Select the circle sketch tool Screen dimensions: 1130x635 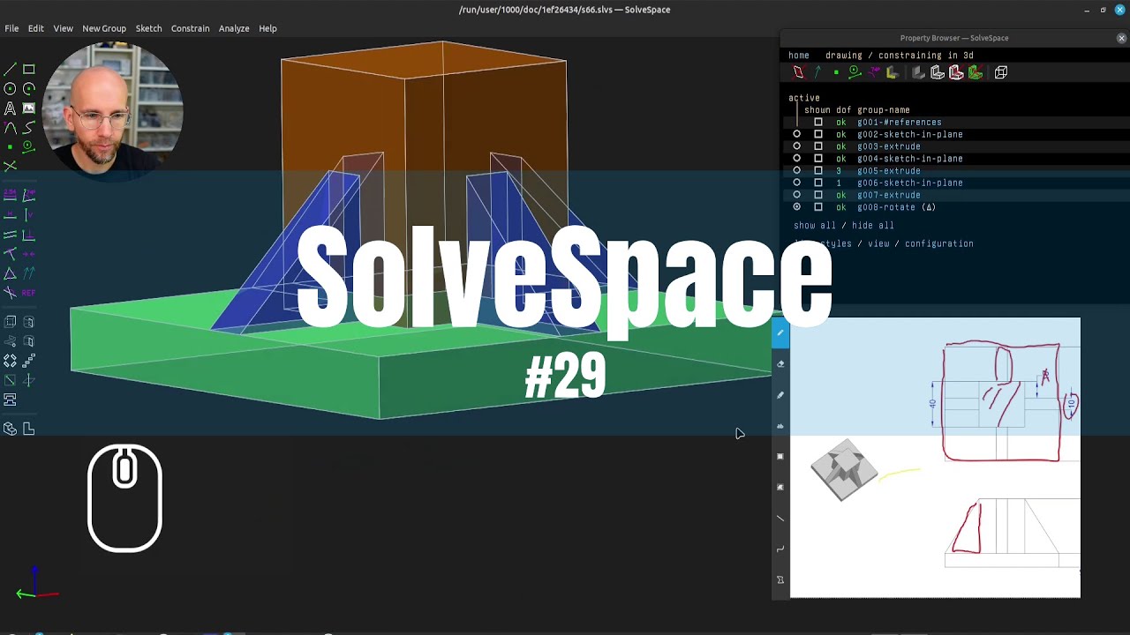[x=10, y=88]
